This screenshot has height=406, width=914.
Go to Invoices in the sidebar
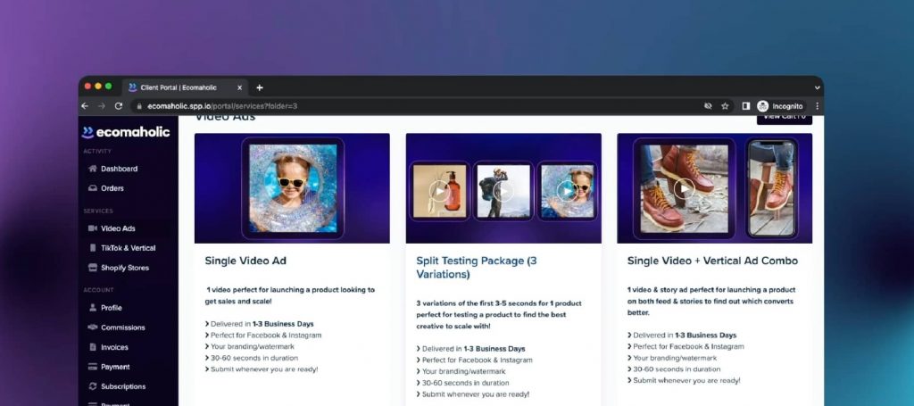114,347
